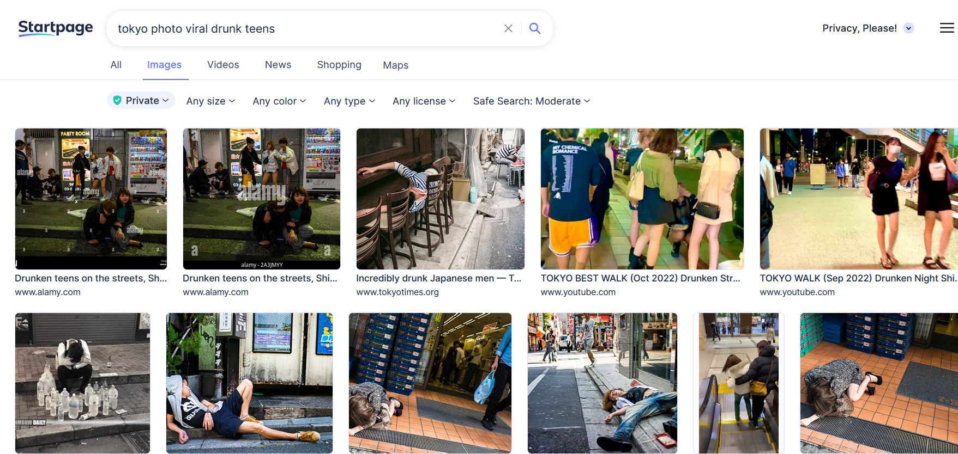Image resolution: width=958 pixels, height=454 pixels.
Task: Change Safe Search: Moderate setting
Action: coord(531,101)
